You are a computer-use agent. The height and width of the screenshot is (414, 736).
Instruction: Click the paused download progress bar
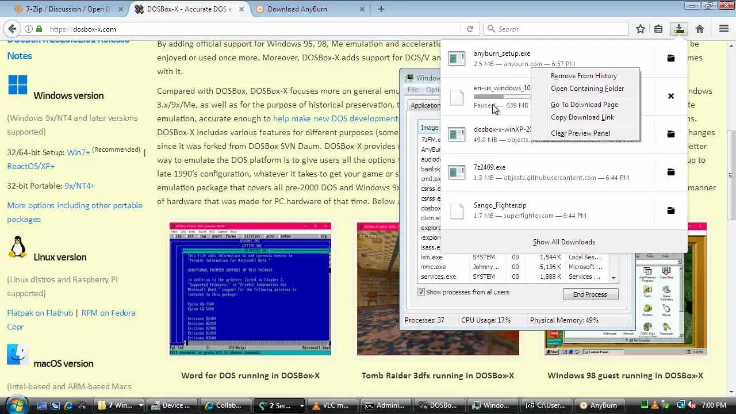pyautogui.click(x=502, y=97)
